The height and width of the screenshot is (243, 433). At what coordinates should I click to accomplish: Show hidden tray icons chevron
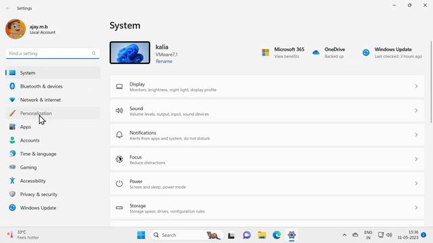tap(344, 235)
